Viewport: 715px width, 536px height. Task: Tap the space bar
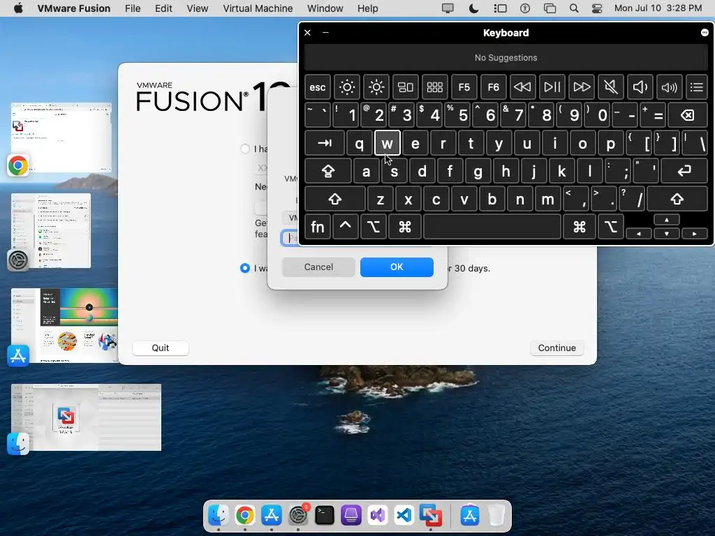492,227
